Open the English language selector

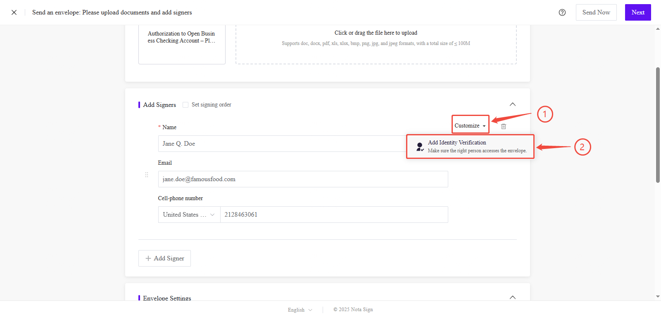pyautogui.click(x=300, y=310)
